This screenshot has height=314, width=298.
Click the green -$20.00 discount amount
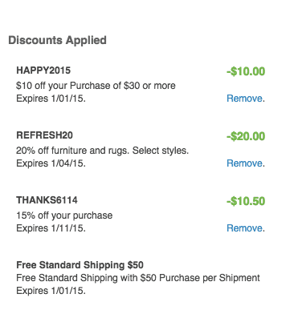(246, 136)
